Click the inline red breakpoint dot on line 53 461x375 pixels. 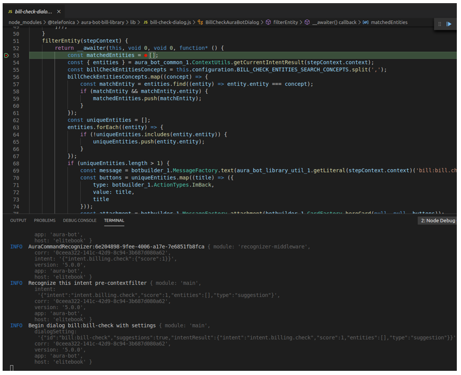(x=145, y=56)
